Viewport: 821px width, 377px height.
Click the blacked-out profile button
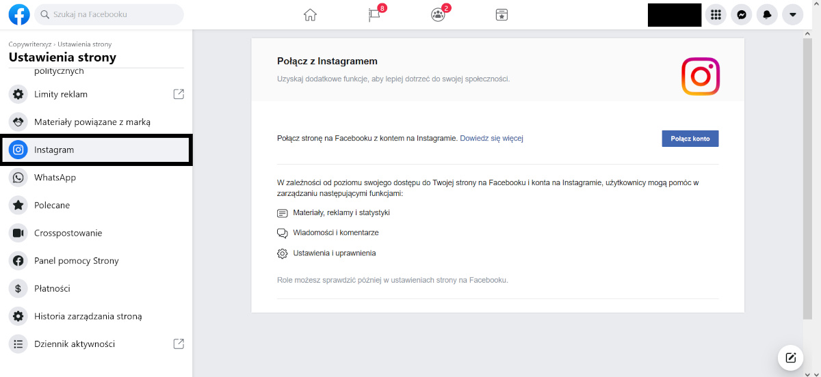675,15
